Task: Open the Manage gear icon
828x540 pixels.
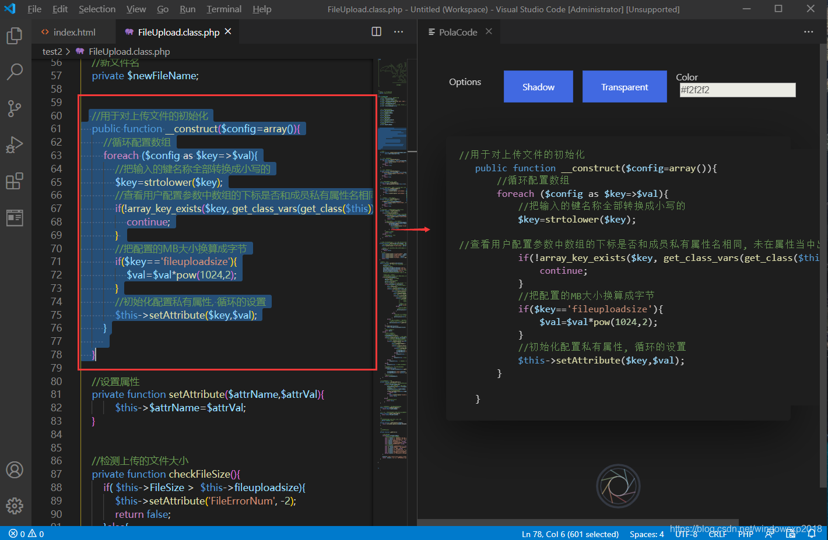Action: coord(15,506)
